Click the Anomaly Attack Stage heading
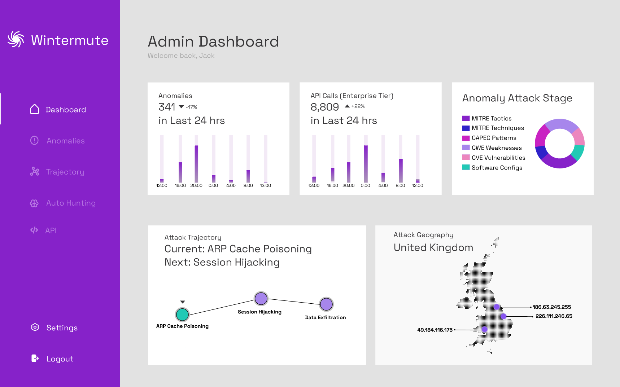Viewport: 620px width, 387px height. pyautogui.click(x=517, y=98)
